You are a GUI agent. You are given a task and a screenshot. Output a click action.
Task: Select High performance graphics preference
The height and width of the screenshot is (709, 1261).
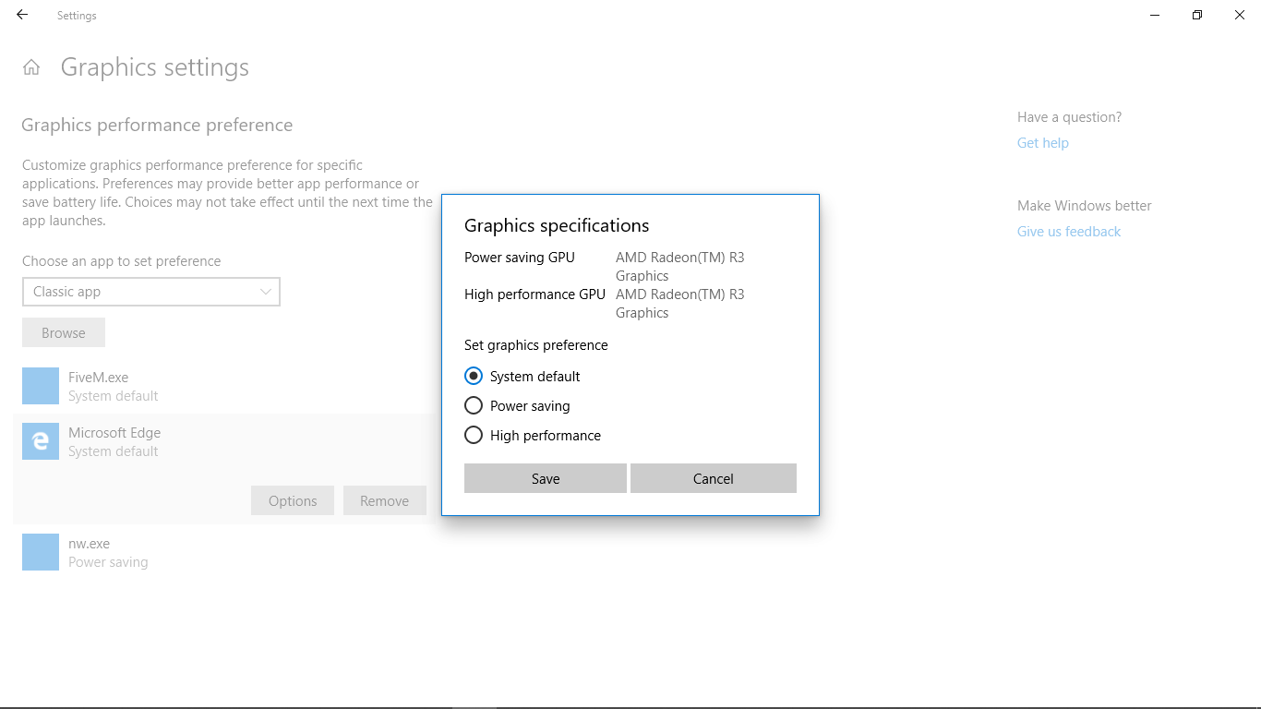474,435
